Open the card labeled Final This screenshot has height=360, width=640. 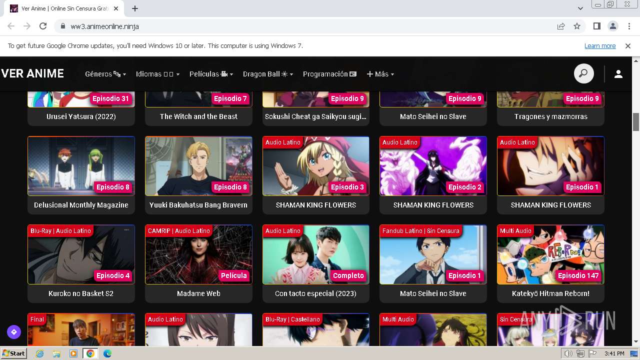[x=81, y=330]
